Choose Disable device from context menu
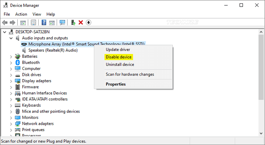Viewport: 265px width, 145px height. 119,57
